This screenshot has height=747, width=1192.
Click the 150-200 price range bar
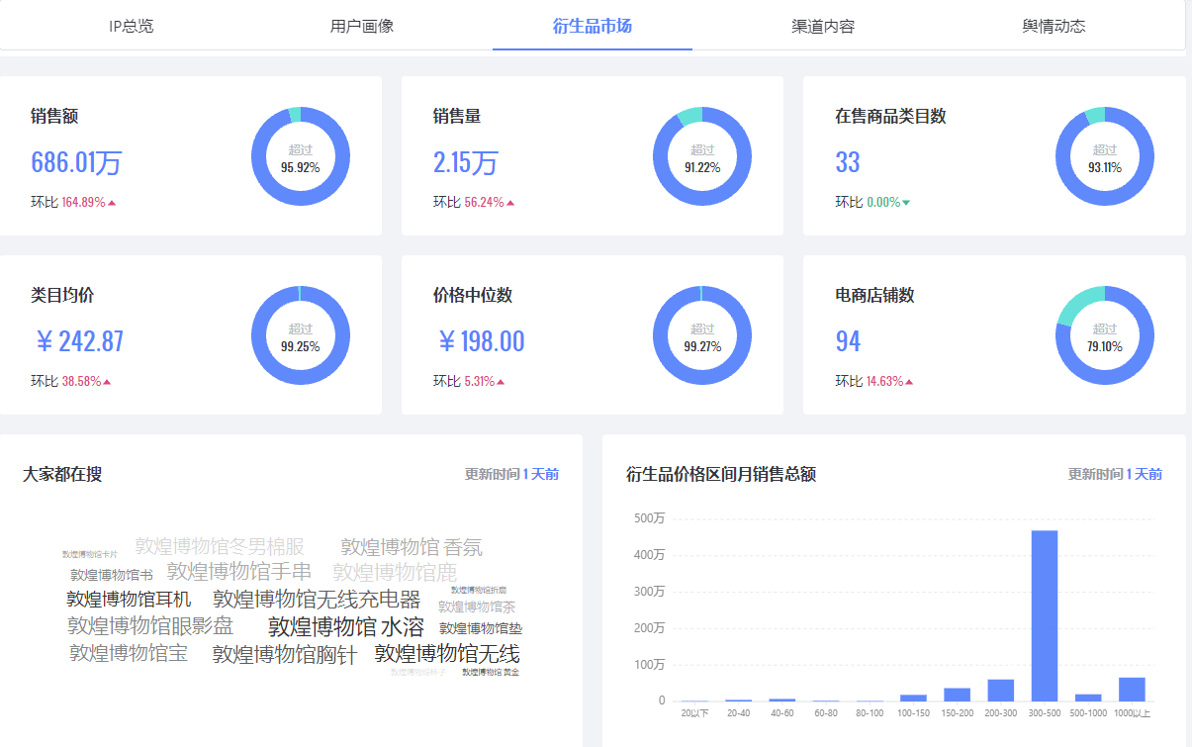point(958,695)
